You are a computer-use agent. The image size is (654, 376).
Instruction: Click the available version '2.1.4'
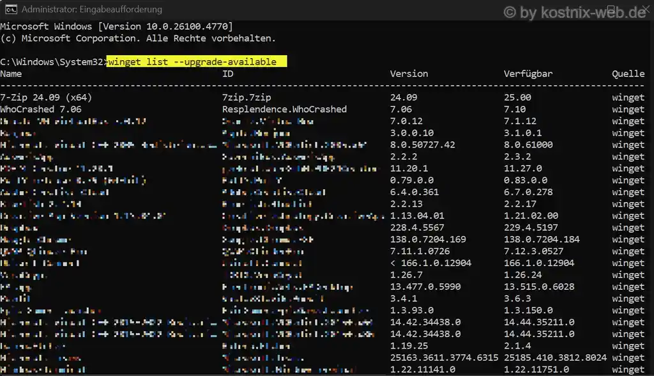click(x=517, y=346)
